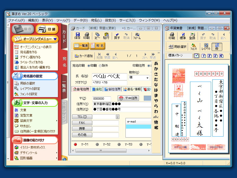Switch to the 自宅住所 tab
Screen dimensions: 237x178
tap(81, 89)
